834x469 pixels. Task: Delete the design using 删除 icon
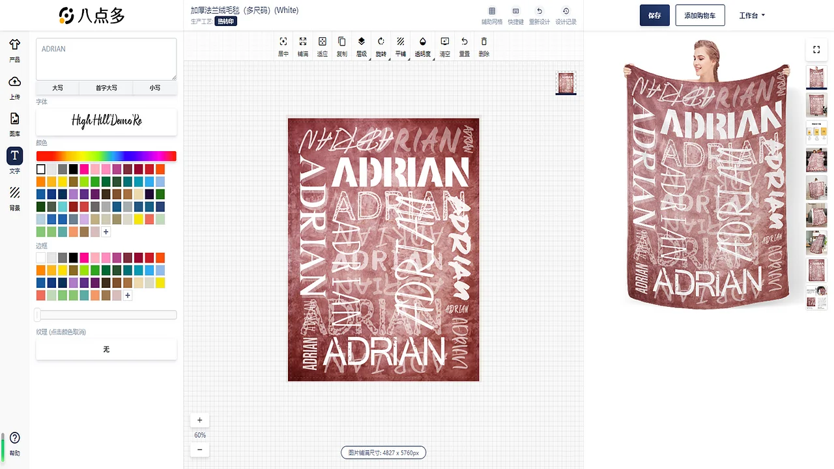pyautogui.click(x=483, y=46)
